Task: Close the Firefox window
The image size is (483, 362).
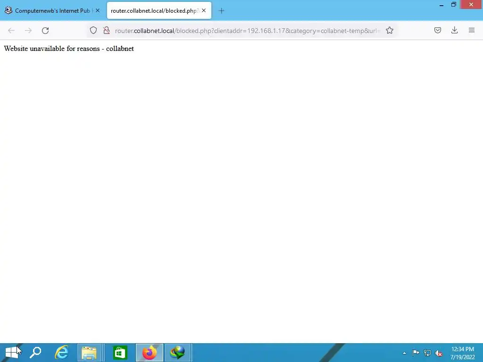Action: 471,5
